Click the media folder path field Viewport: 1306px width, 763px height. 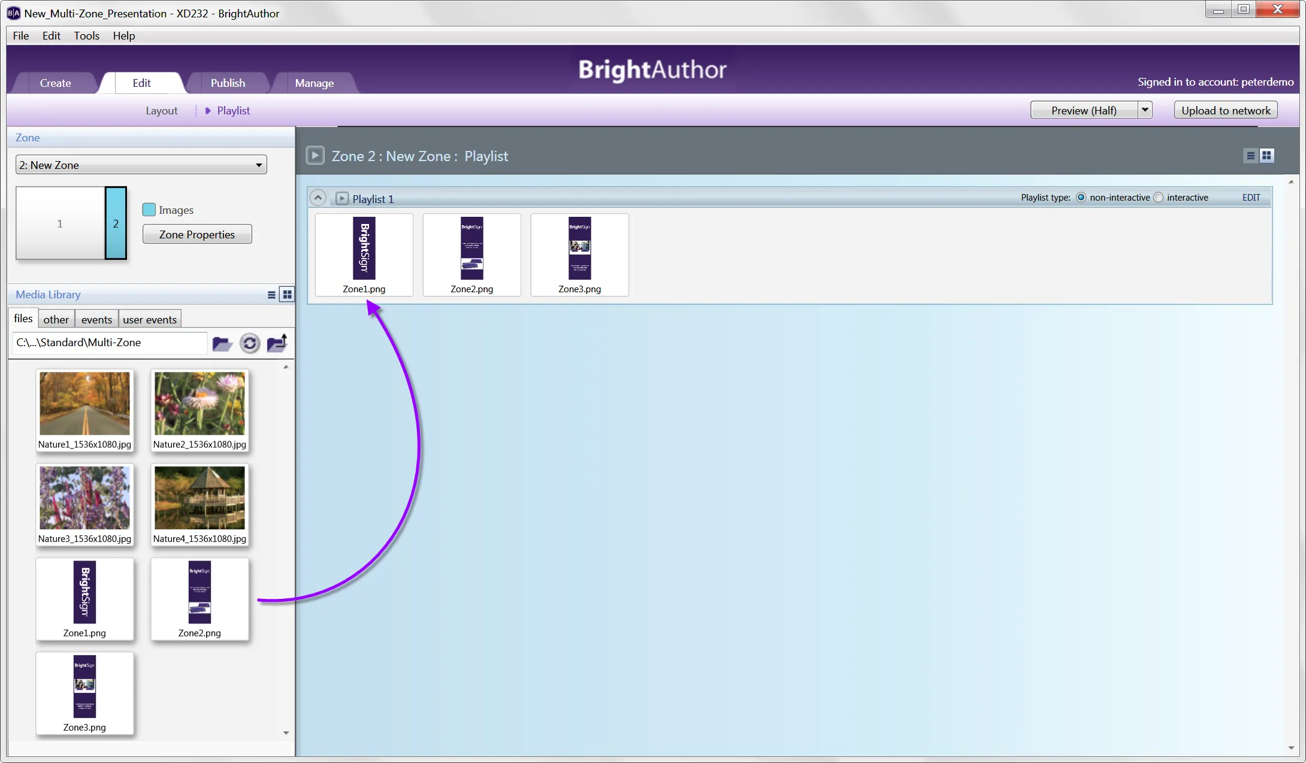110,343
